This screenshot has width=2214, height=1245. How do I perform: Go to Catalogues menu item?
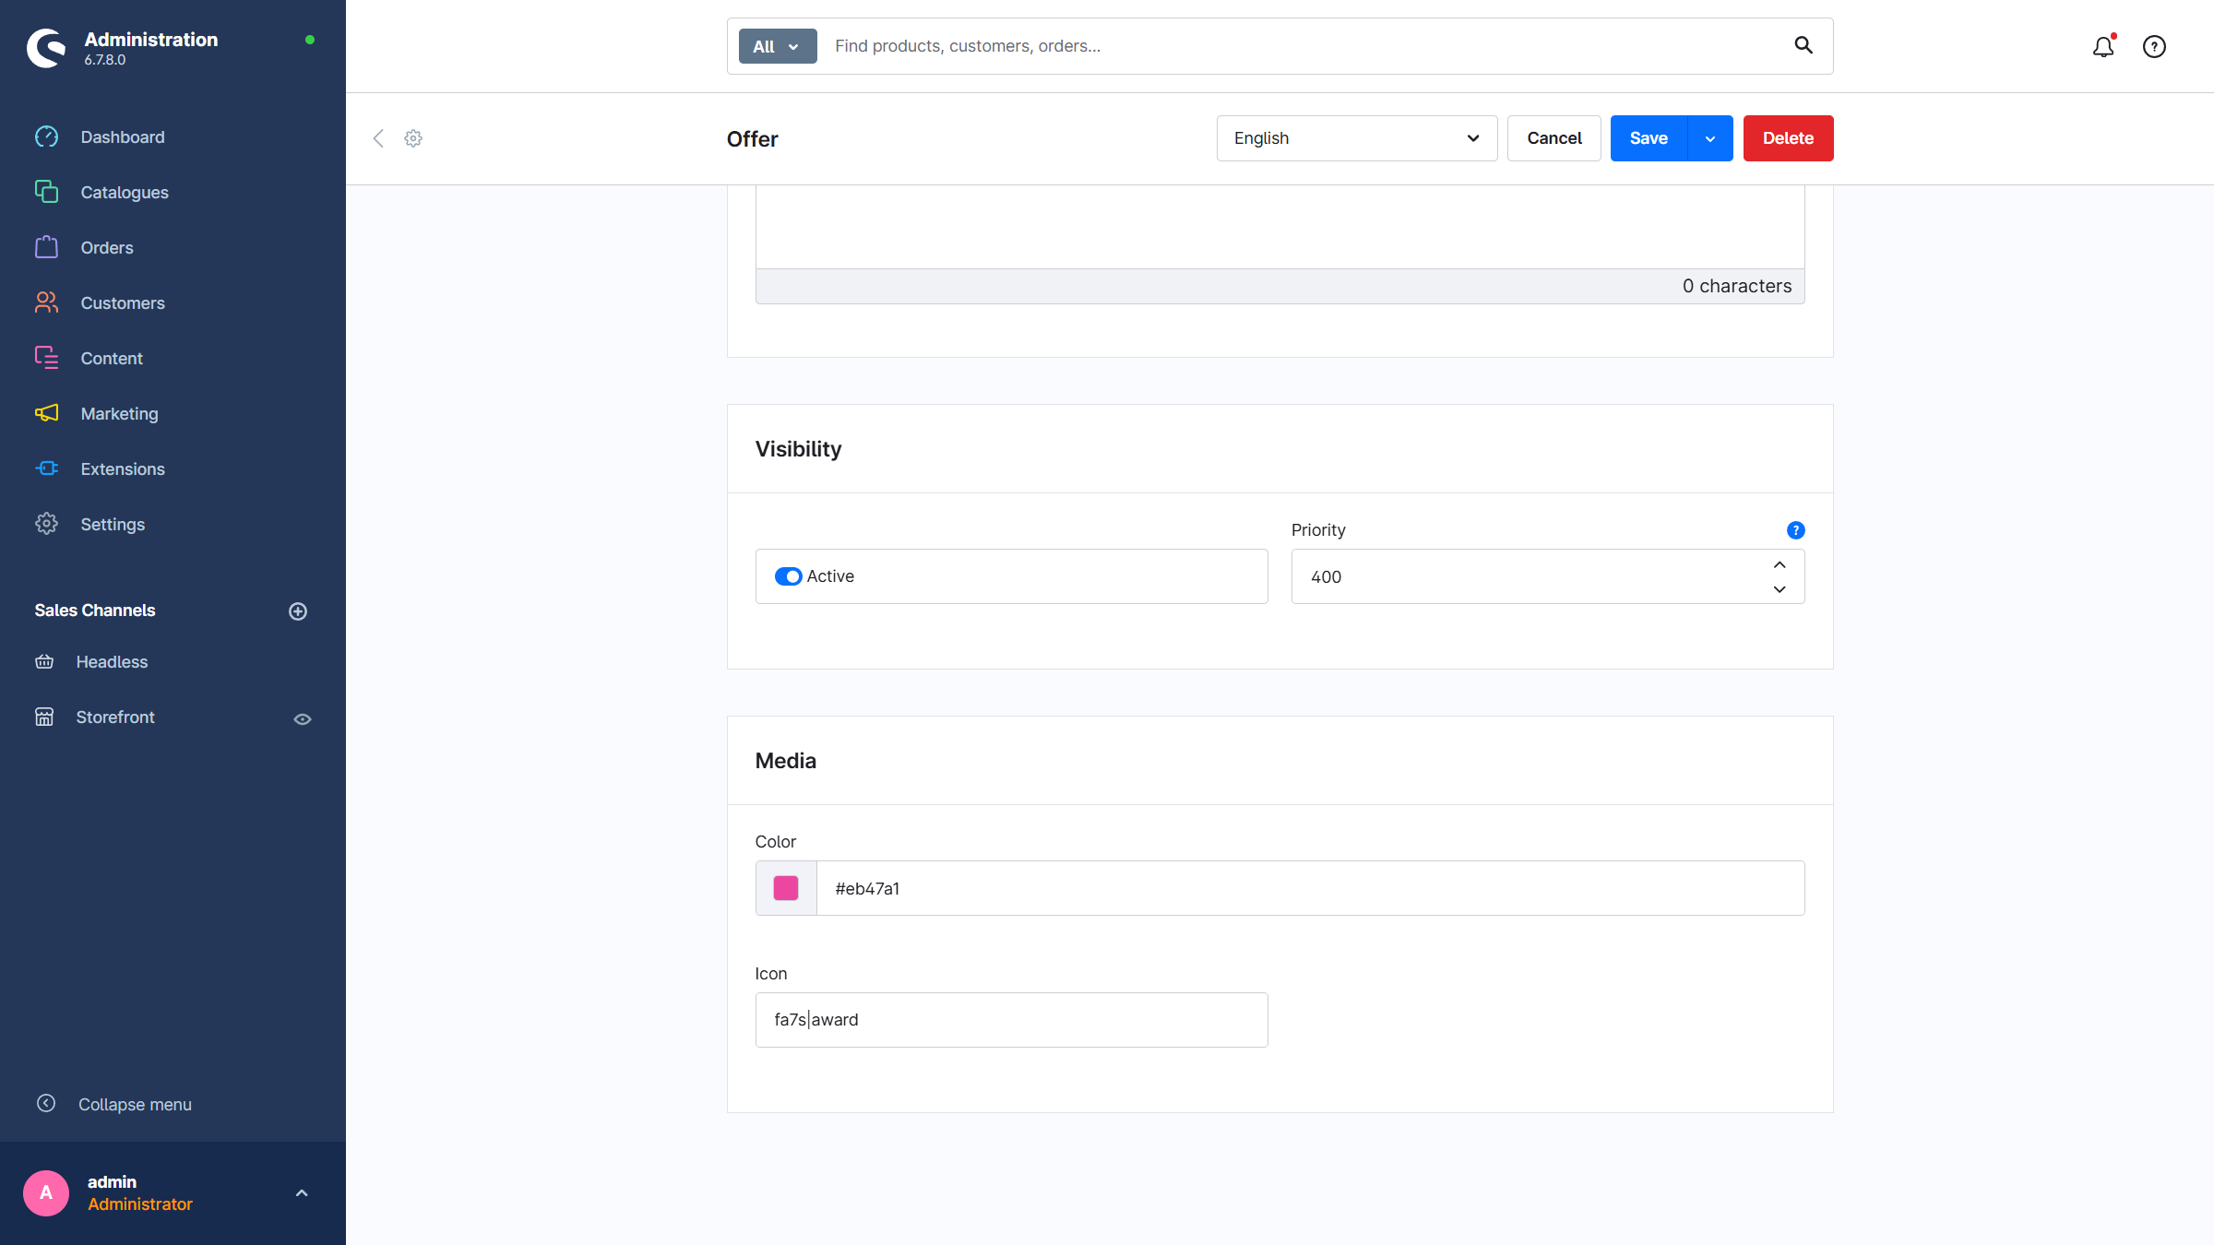tap(124, 193)
